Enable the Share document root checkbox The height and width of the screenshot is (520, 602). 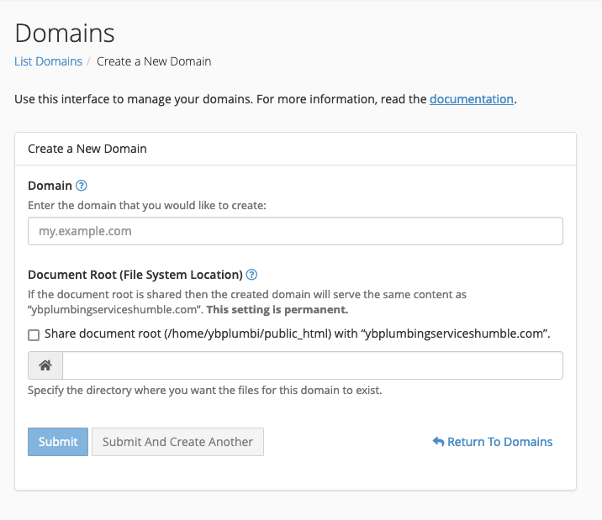(x=34, y=334)
